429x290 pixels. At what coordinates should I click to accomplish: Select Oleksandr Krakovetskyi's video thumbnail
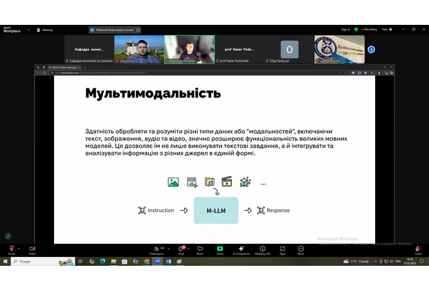coord(190,50)
